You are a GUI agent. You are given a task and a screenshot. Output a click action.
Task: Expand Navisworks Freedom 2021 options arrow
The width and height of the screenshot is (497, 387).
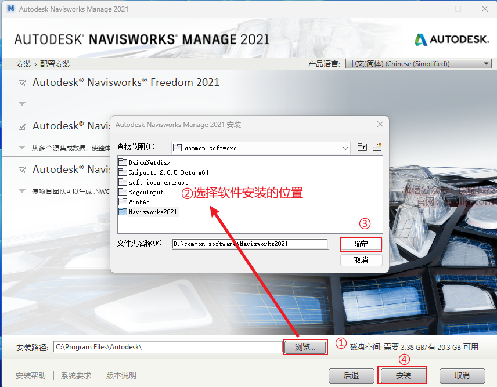coord(22,104)
